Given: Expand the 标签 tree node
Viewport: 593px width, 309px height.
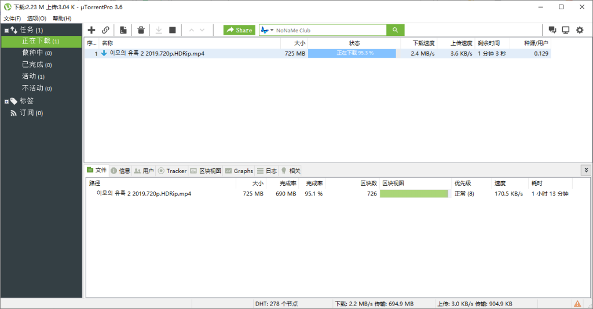Looking at the screenshot, I should point(6,101).
